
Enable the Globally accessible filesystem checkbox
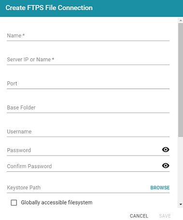14,203
